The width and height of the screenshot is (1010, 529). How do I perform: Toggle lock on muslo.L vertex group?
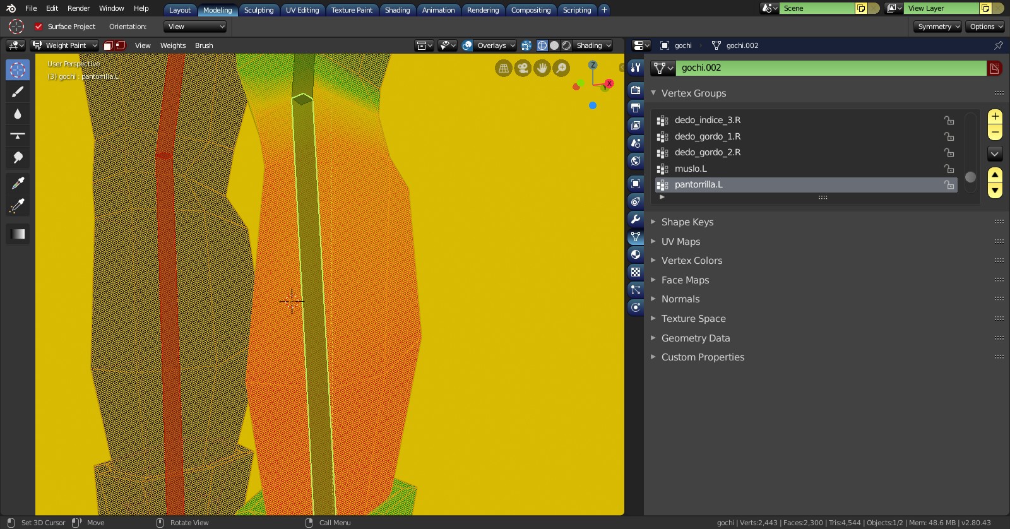pos(949,169)
